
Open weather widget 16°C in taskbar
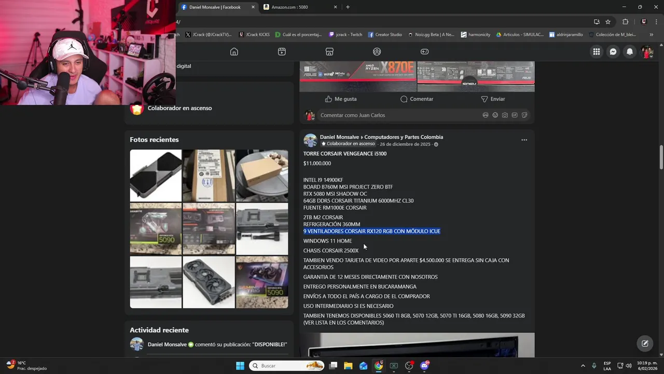point(26,366)
